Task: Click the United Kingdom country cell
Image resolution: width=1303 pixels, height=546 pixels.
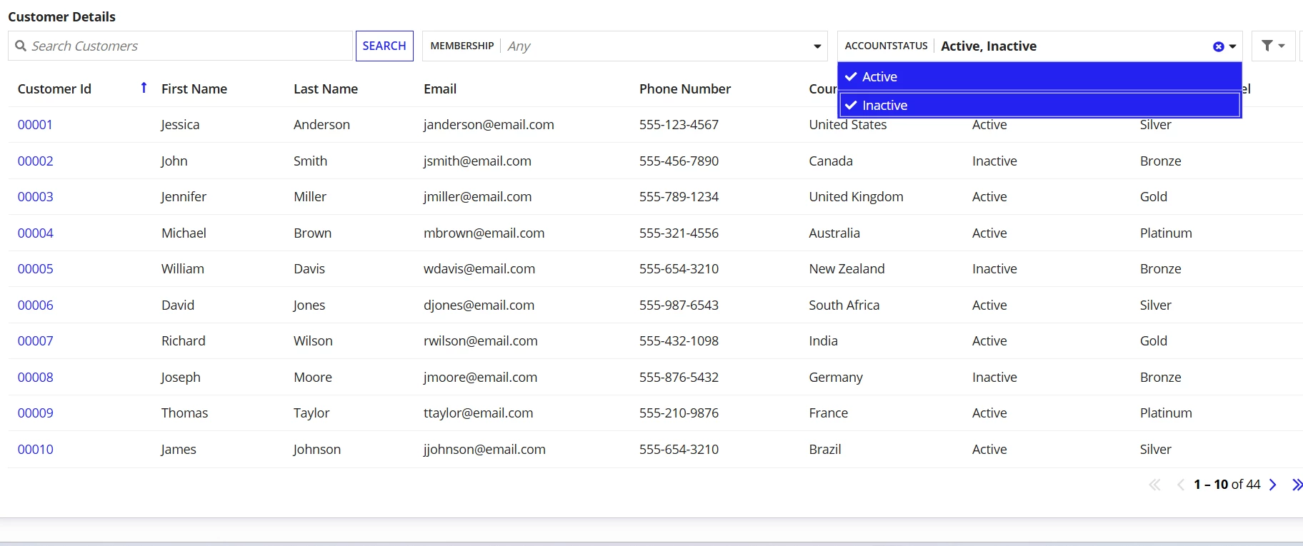Action: (x=856, y=196)
